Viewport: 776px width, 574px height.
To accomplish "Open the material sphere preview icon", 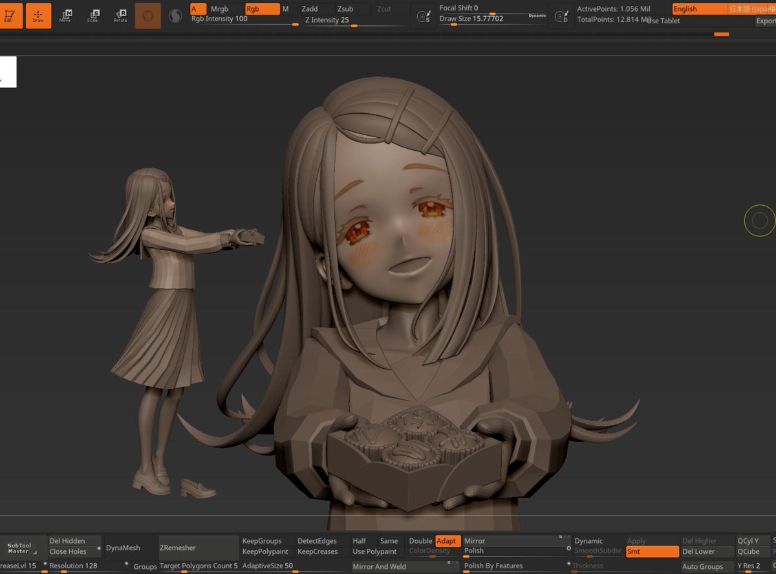I will (147, 16).
